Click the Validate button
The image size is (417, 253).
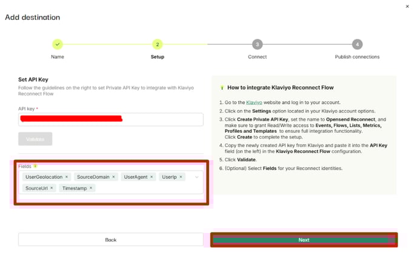[35, 139]
